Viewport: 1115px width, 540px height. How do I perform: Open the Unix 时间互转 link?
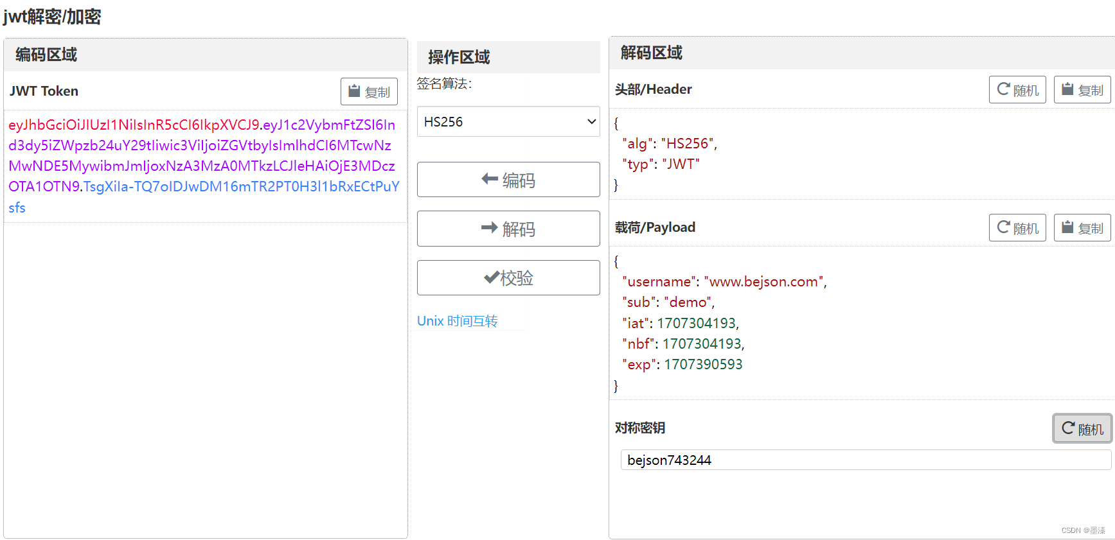click(458, 321)
